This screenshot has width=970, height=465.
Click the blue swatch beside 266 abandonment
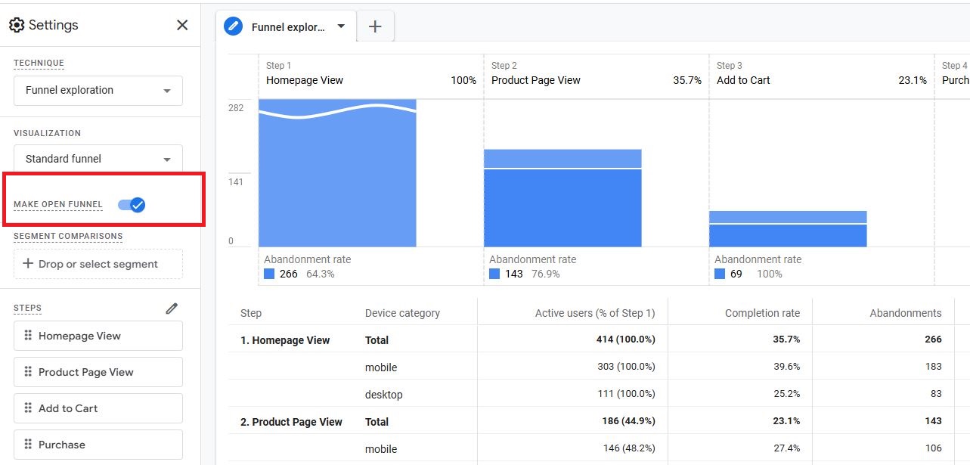(x=269, y=274)
